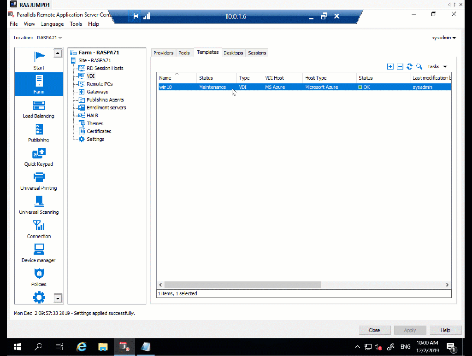Open the Location RASPA71 dropdown

tap(49, 38)
